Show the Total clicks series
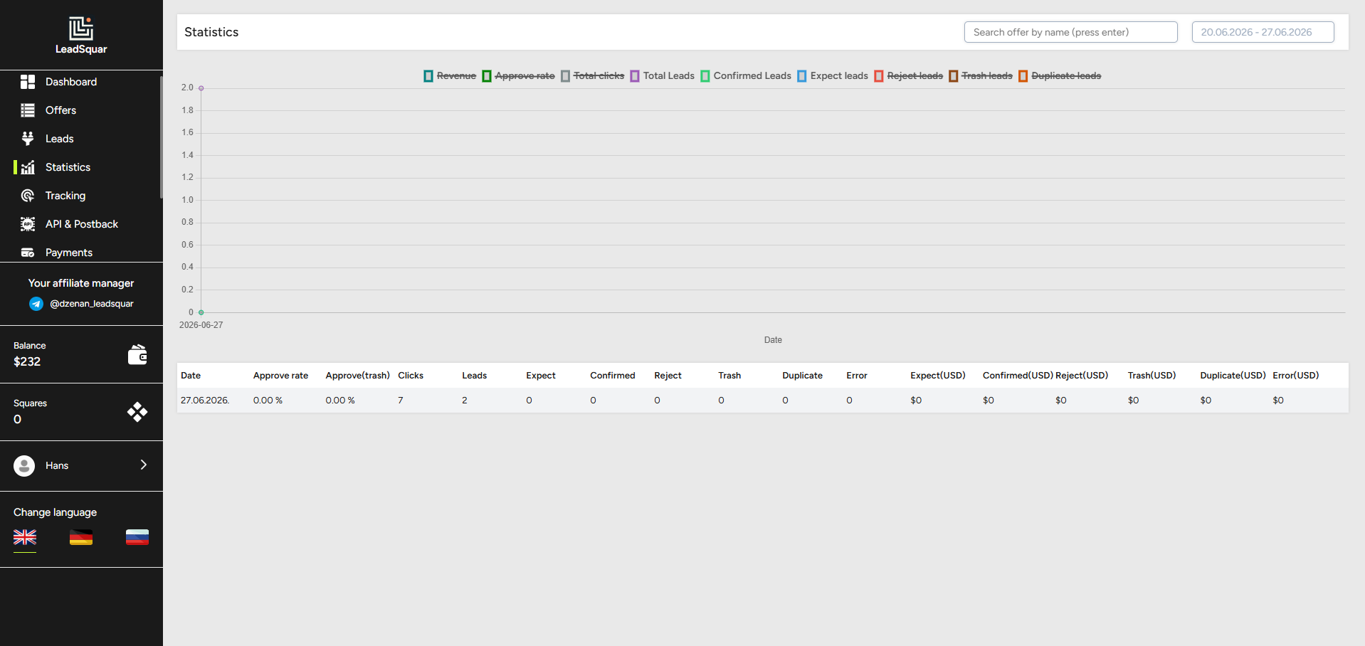1365x646 pixels. 593,76
